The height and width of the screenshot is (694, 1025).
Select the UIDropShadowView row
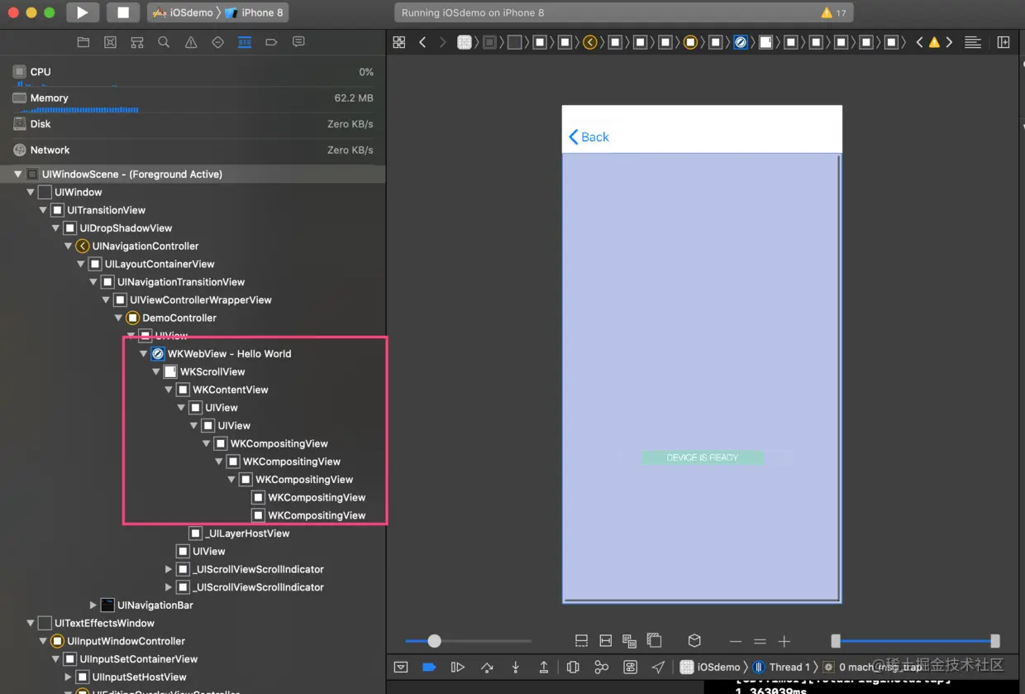point(193,228)
